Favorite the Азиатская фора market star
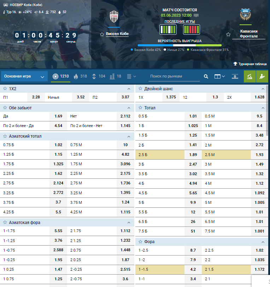Viewport: 270px width, 287px height. click(5, 222)
